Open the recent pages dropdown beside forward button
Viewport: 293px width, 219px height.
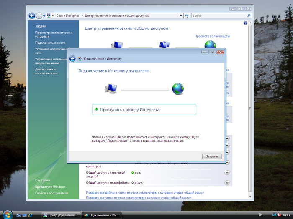coord(44,16)
